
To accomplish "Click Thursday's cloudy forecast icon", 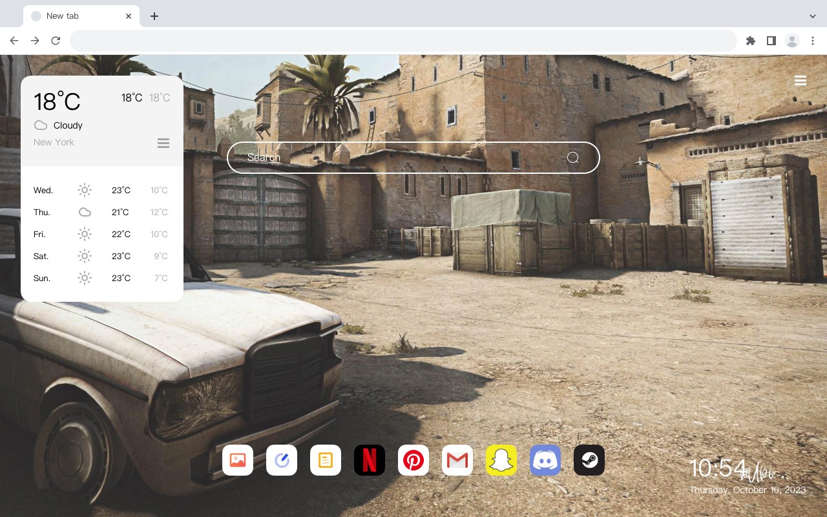I will coord(85,212).
